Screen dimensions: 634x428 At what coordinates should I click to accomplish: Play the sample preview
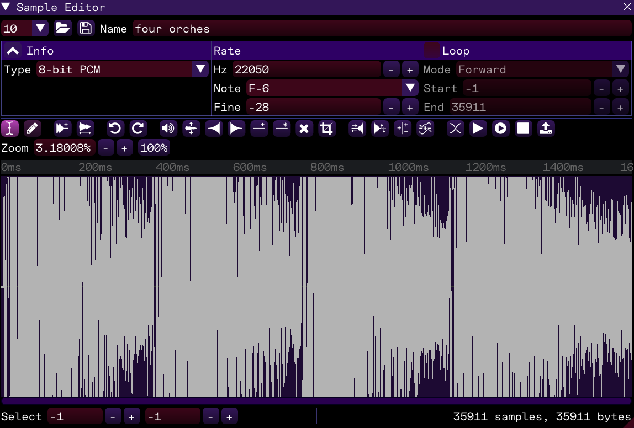[478, 129]
